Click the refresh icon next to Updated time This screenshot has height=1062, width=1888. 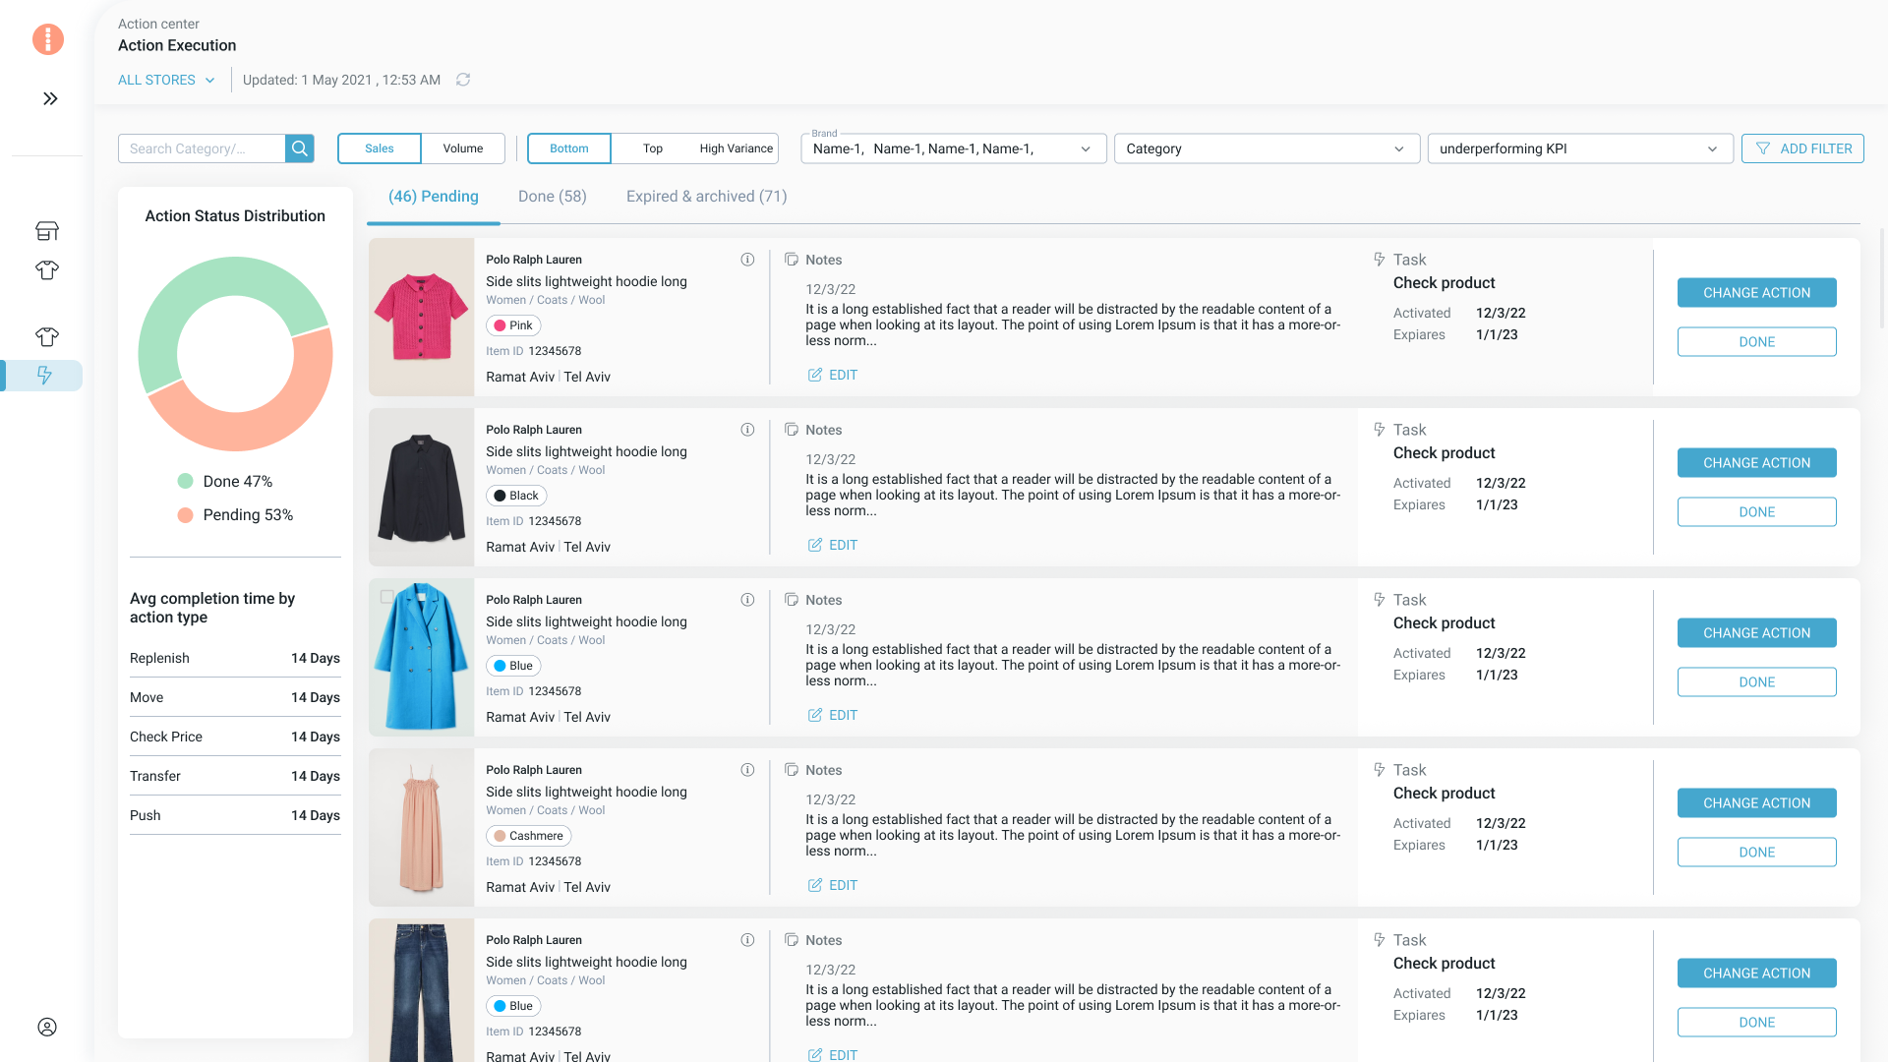(463, 80)
